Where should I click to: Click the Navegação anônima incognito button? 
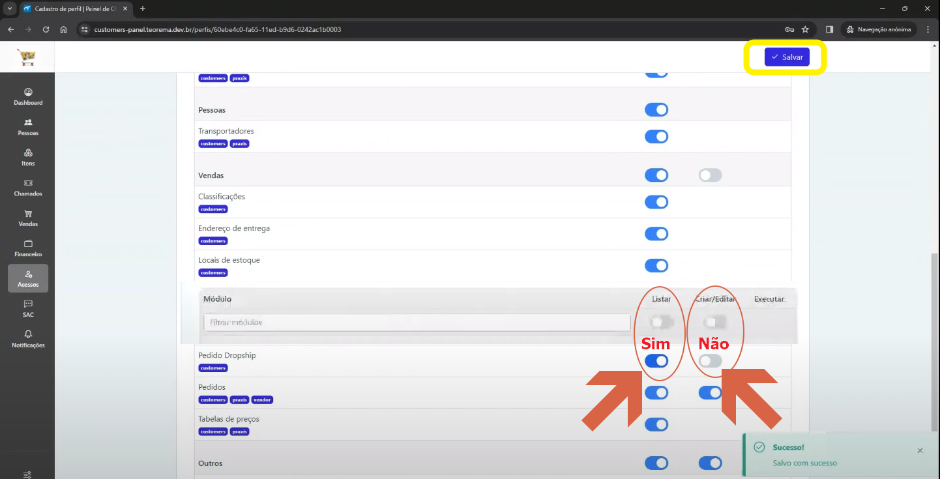point(879,29)
